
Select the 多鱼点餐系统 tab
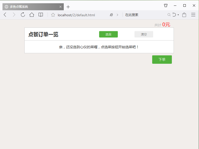(x=33, y=7)
